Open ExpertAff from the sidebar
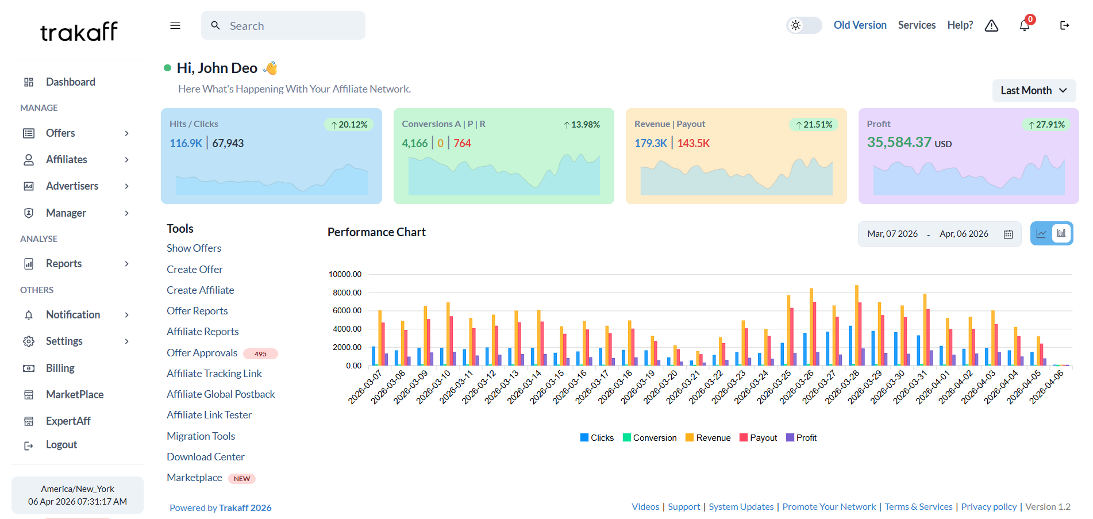Viewport: 1093px width, 519px height. pos(68,421)
